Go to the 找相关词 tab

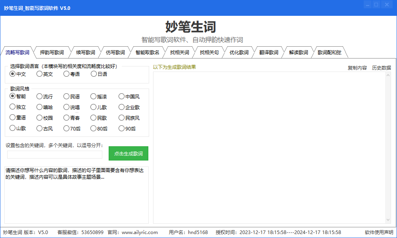click(x=180, y=53)
